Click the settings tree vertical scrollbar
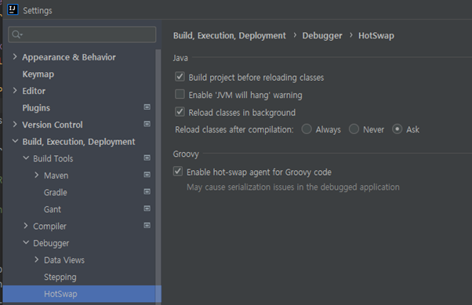This screenshot has height=305, width=472. pos(158,175)
